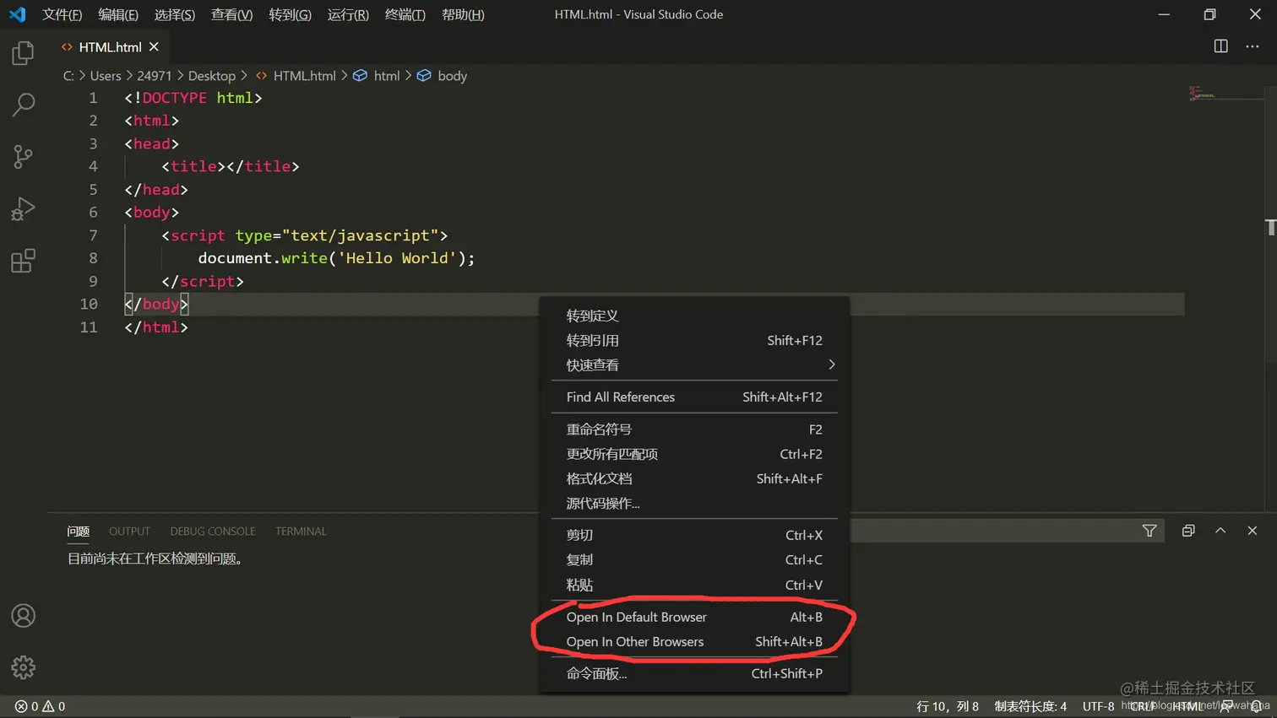Click 制表符长度: 4 indentation setting
The height and width of the screenshot is (718, 1277).
click(1030, 706)
